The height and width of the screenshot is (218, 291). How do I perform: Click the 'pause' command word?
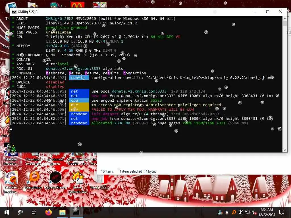pos(74,73)
